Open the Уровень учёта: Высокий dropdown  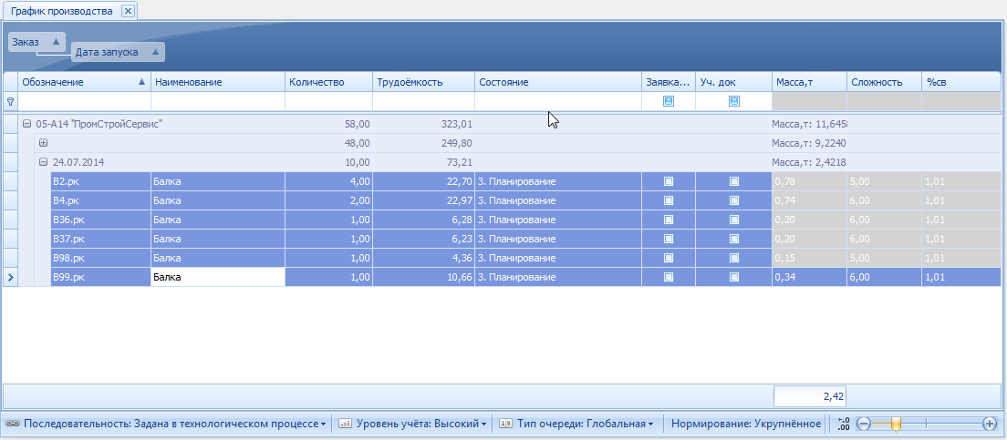tap(420, 424)
